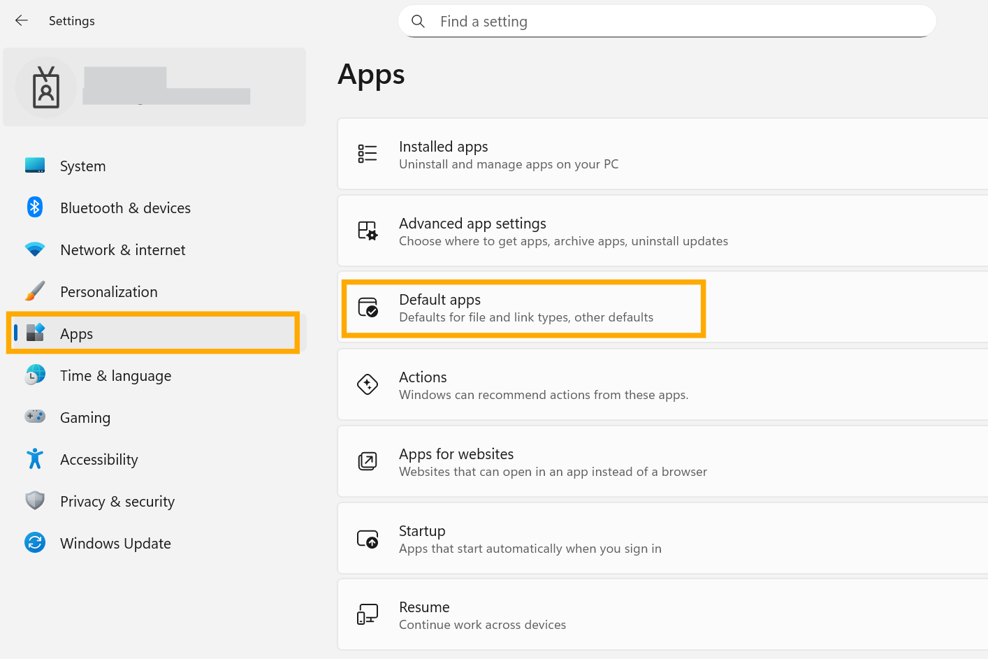Click the search magnifier icon

point(418,22)
